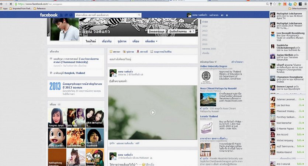Play the video in the post

pyautogui.click(x=152, y=113)
